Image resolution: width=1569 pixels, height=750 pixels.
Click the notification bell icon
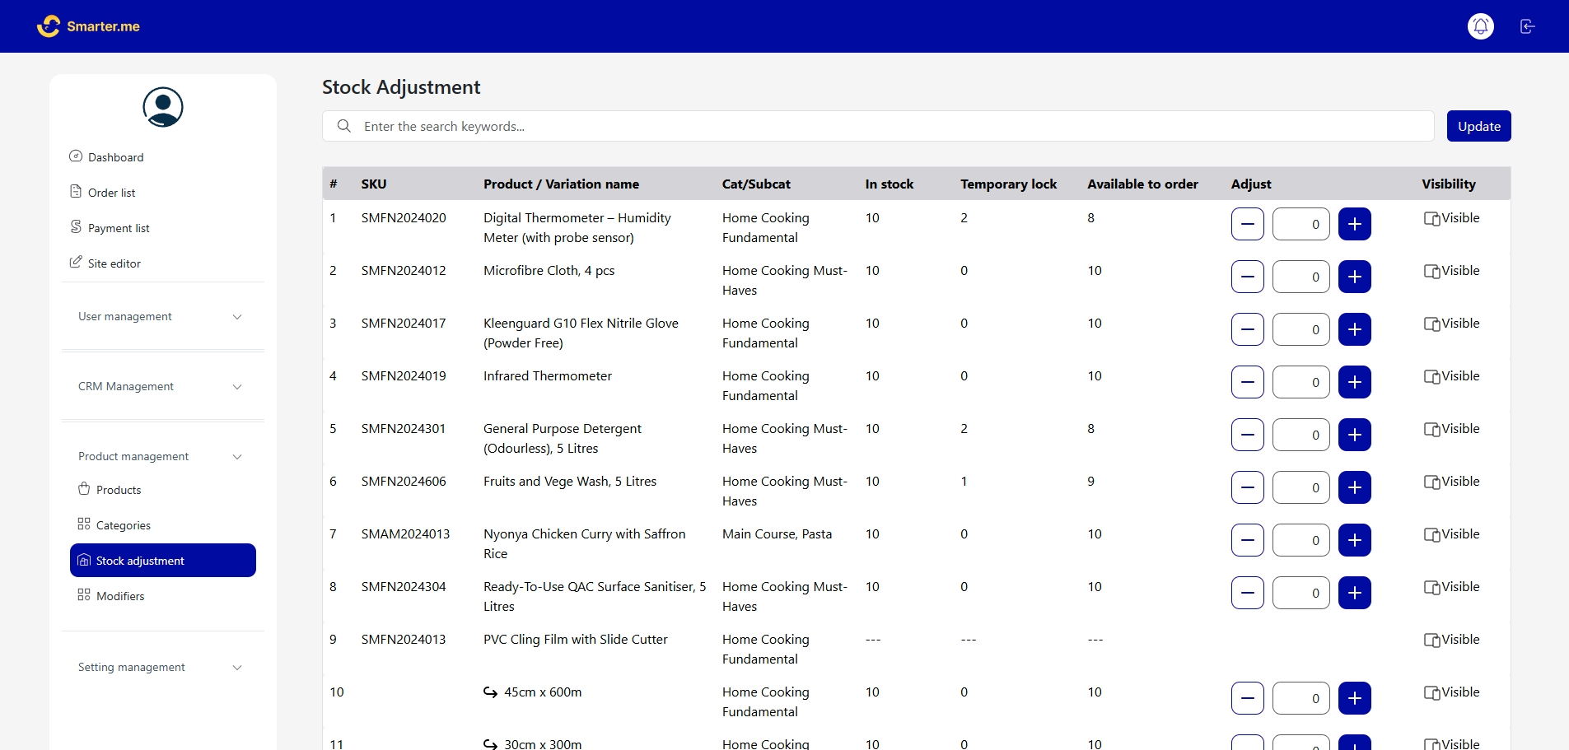pyautogui.click(x=1480, y=26)
